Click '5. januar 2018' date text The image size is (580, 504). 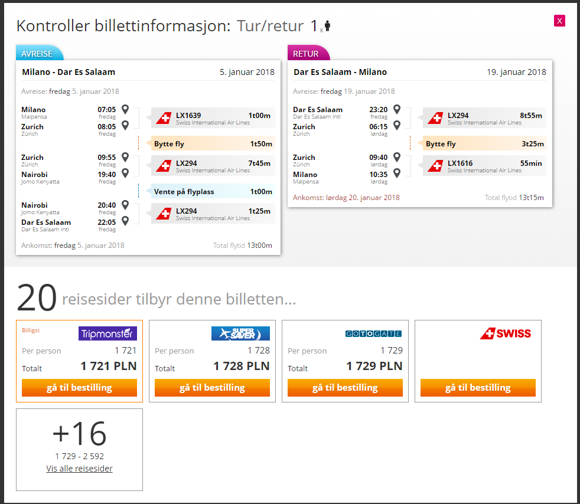(x=247, y=72)
